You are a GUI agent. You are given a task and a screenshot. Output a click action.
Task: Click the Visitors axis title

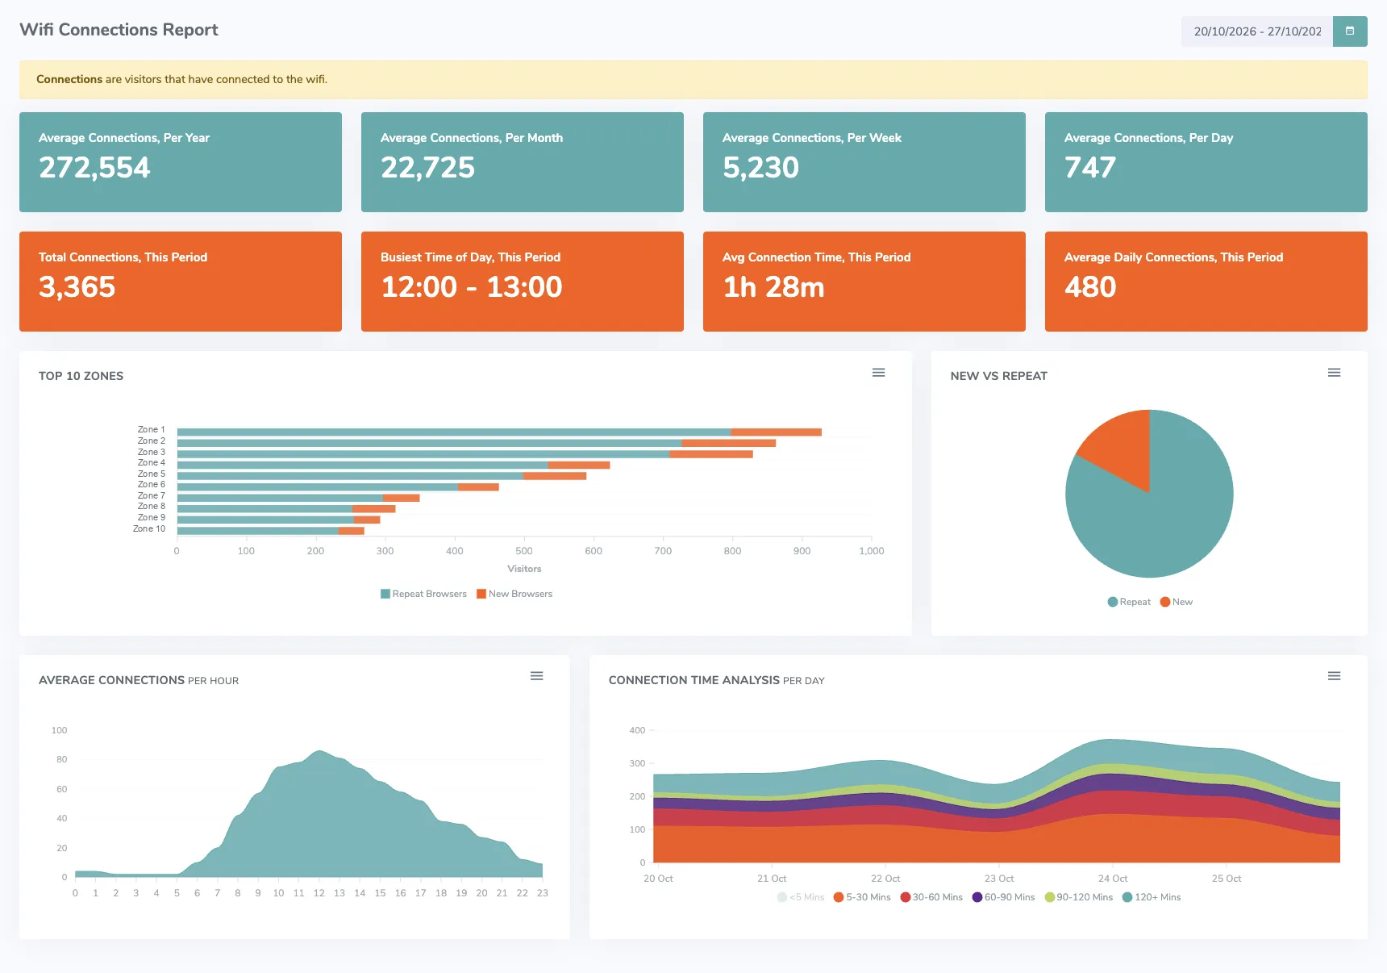click(x=524, y=569)
